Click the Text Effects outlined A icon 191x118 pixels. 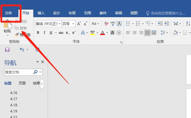[x=83, y=33]
